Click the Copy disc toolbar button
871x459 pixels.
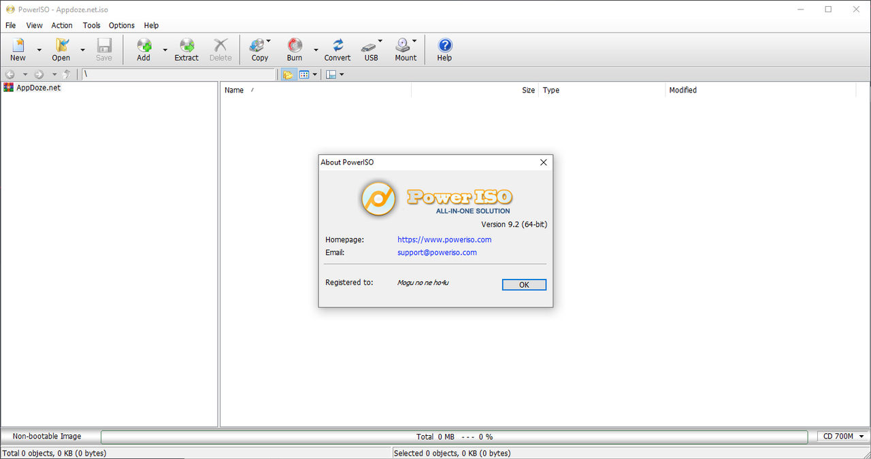tap(260, 49)
